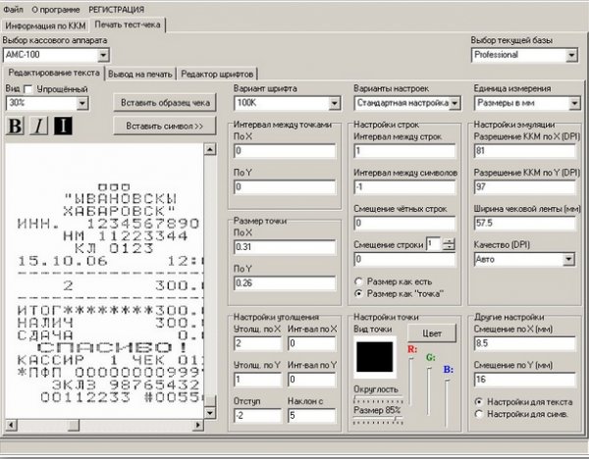This screenshot has width=589, height=459.
Task: Enable the Упрощённый checkbox
Action: [27, 89]
